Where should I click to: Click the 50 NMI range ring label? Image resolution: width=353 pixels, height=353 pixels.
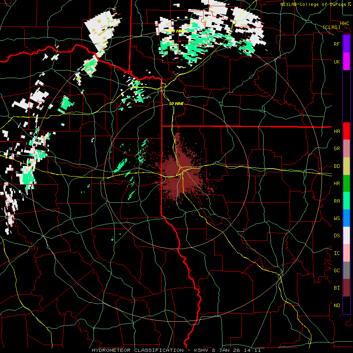point(176,104)
